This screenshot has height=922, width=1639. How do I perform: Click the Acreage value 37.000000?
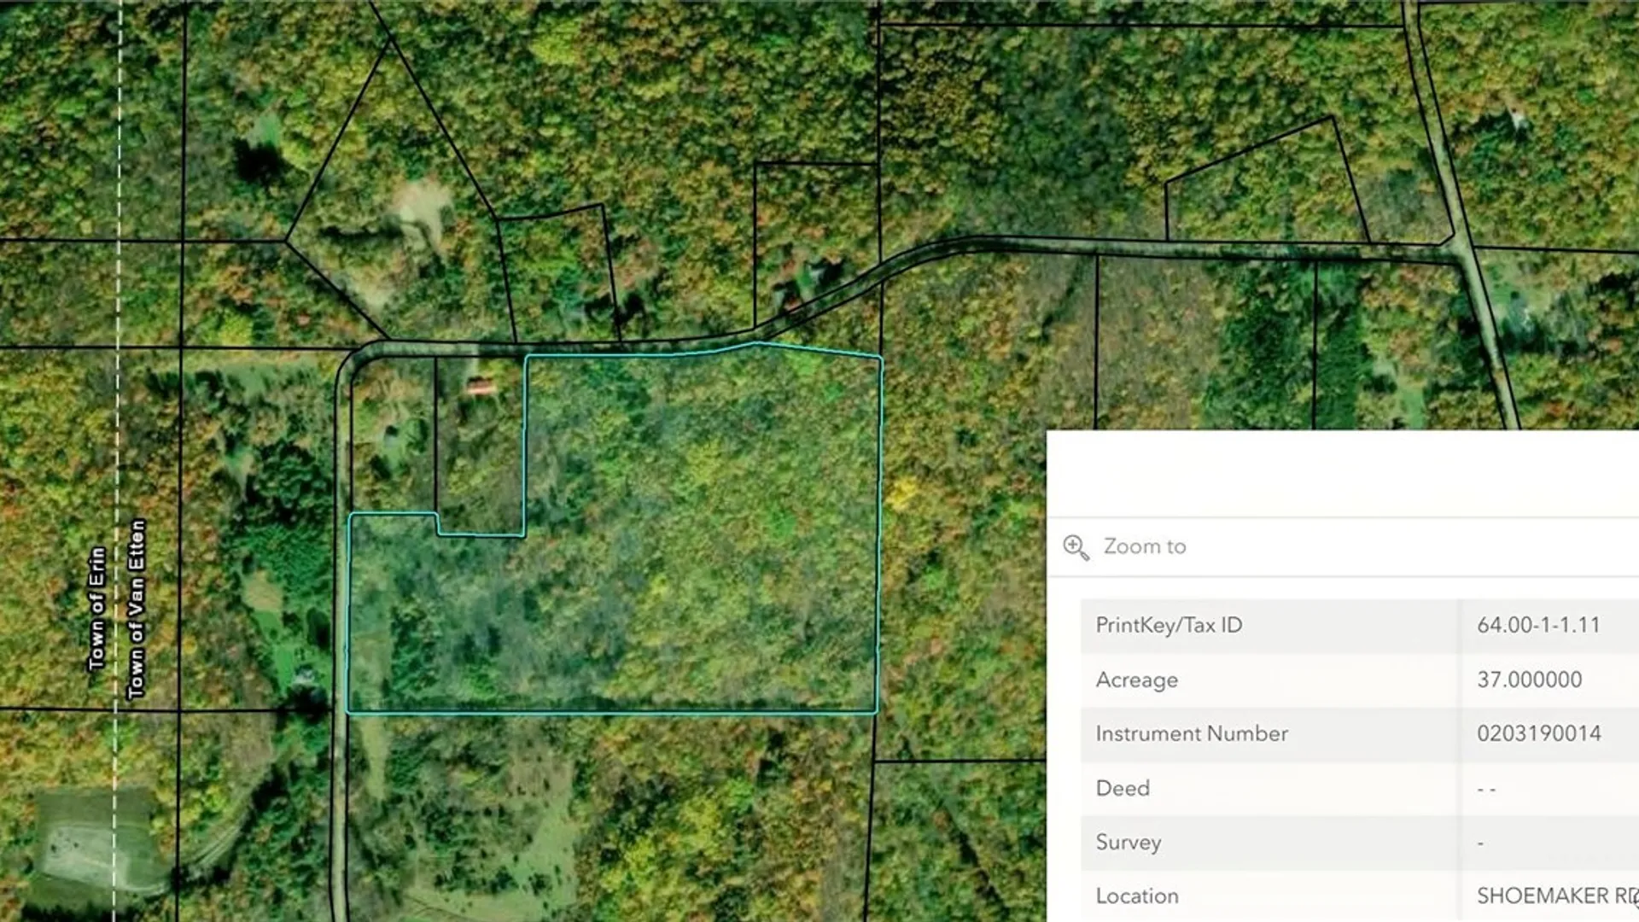point(1529,680)
